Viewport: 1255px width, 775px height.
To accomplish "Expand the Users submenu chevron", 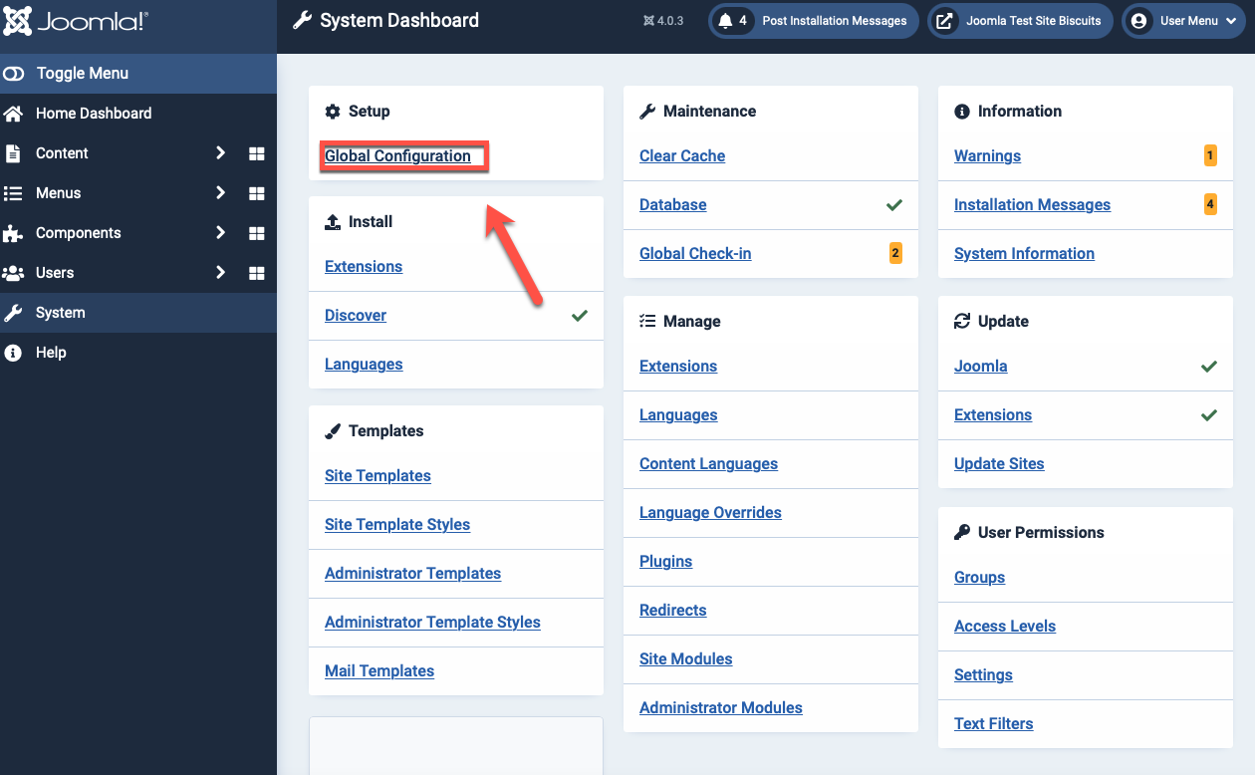I will point(220,273).
